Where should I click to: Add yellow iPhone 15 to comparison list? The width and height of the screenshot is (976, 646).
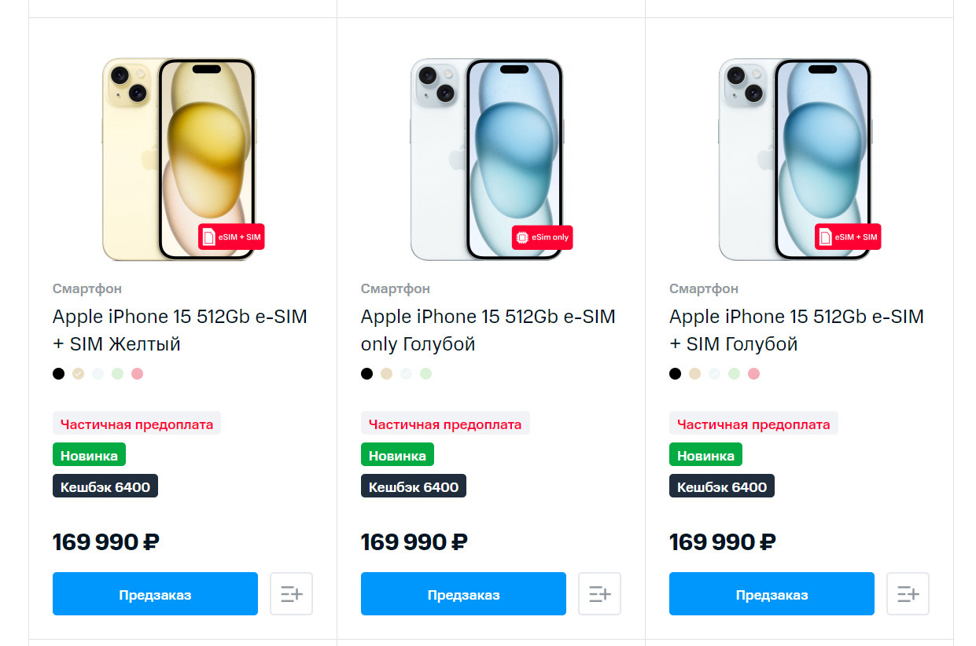[x=291, y=593]
